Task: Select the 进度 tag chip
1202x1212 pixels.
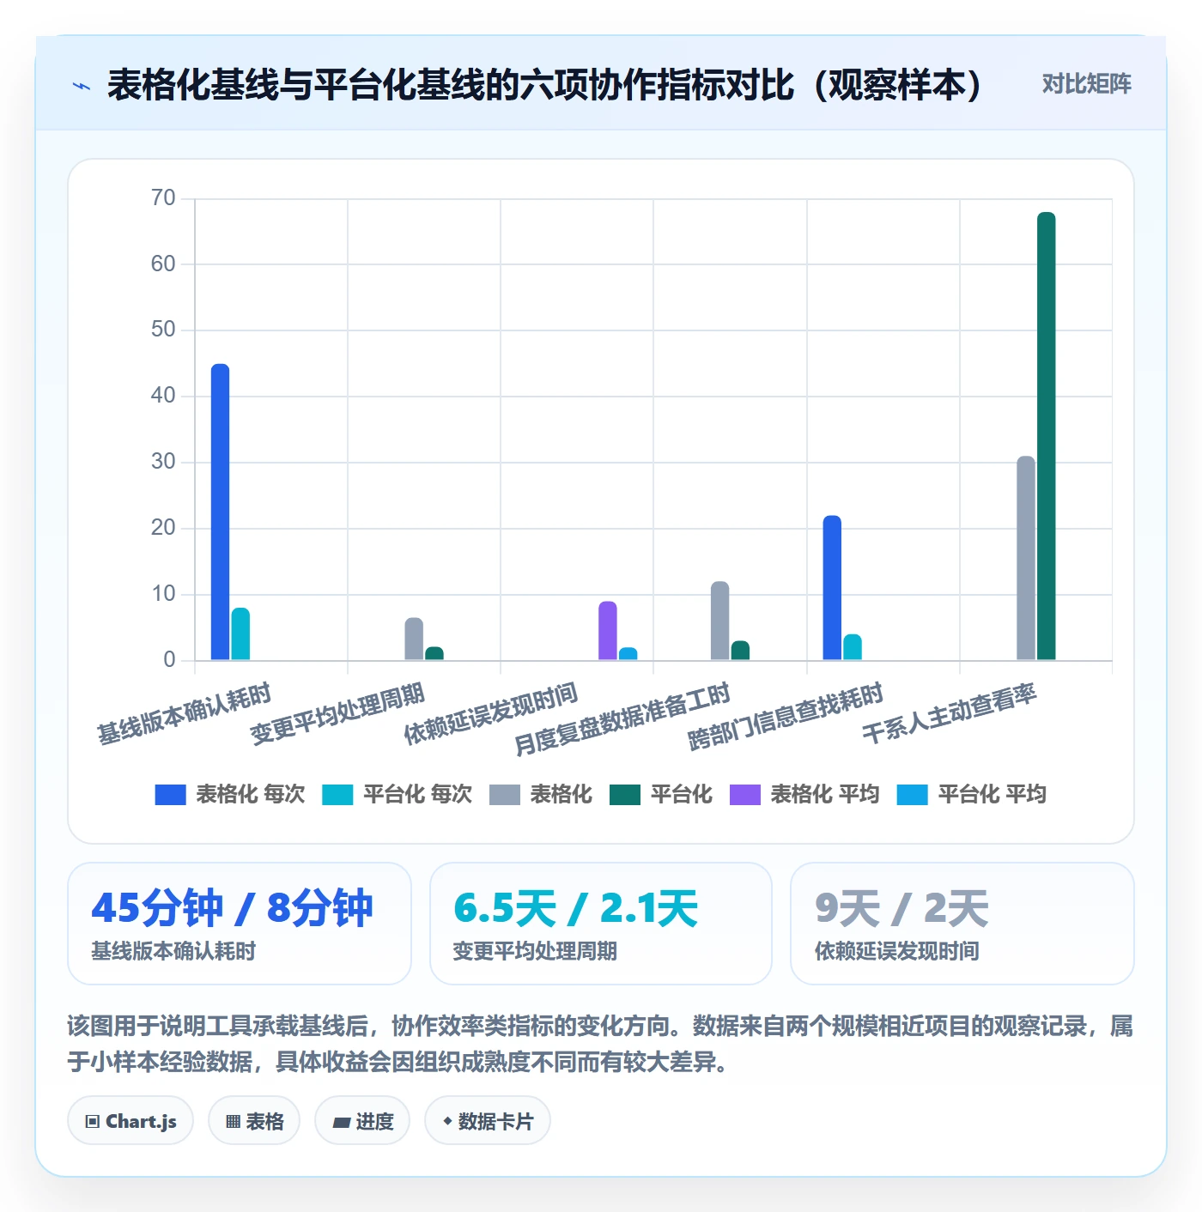Action: point(362,1121)
